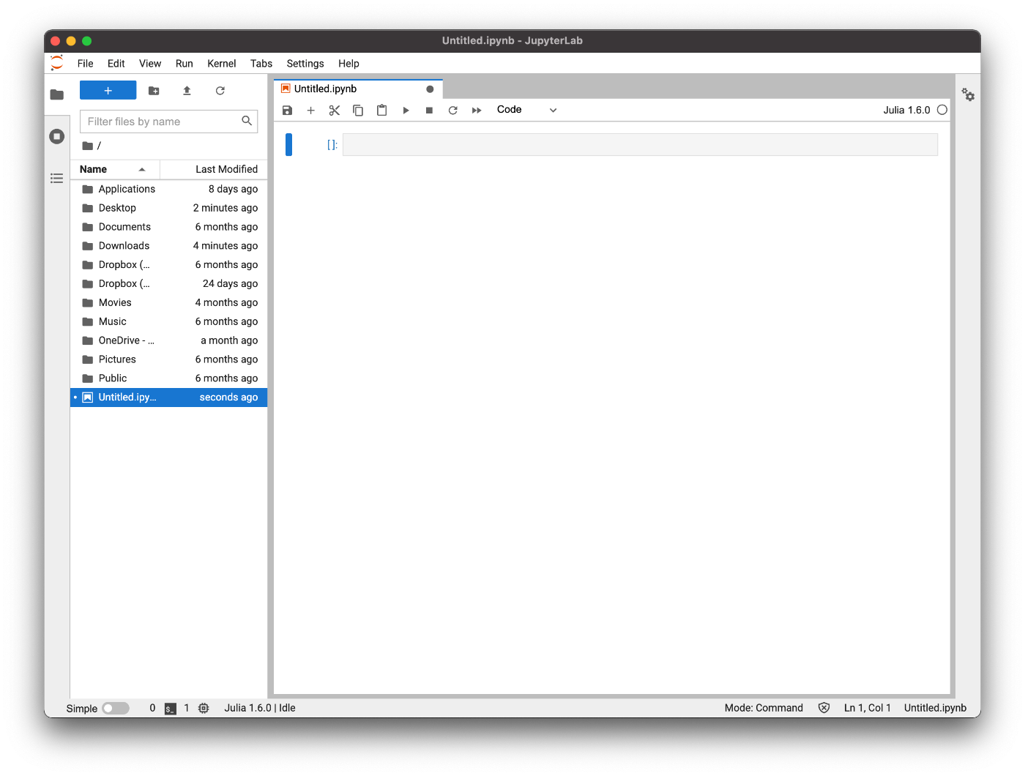Select the Dropbox folder modified 6 months ago
Viewport: 1025px width, 776px height.
coord(169,265)
